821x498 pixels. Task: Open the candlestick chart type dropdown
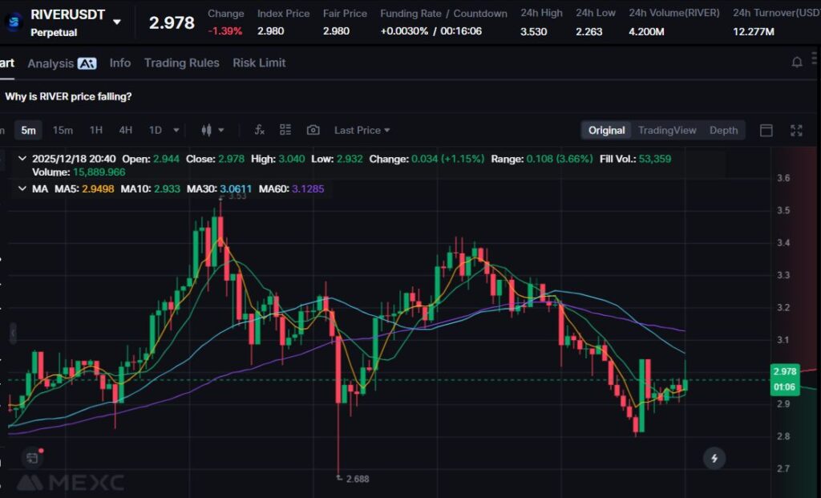tap(212, 130)
